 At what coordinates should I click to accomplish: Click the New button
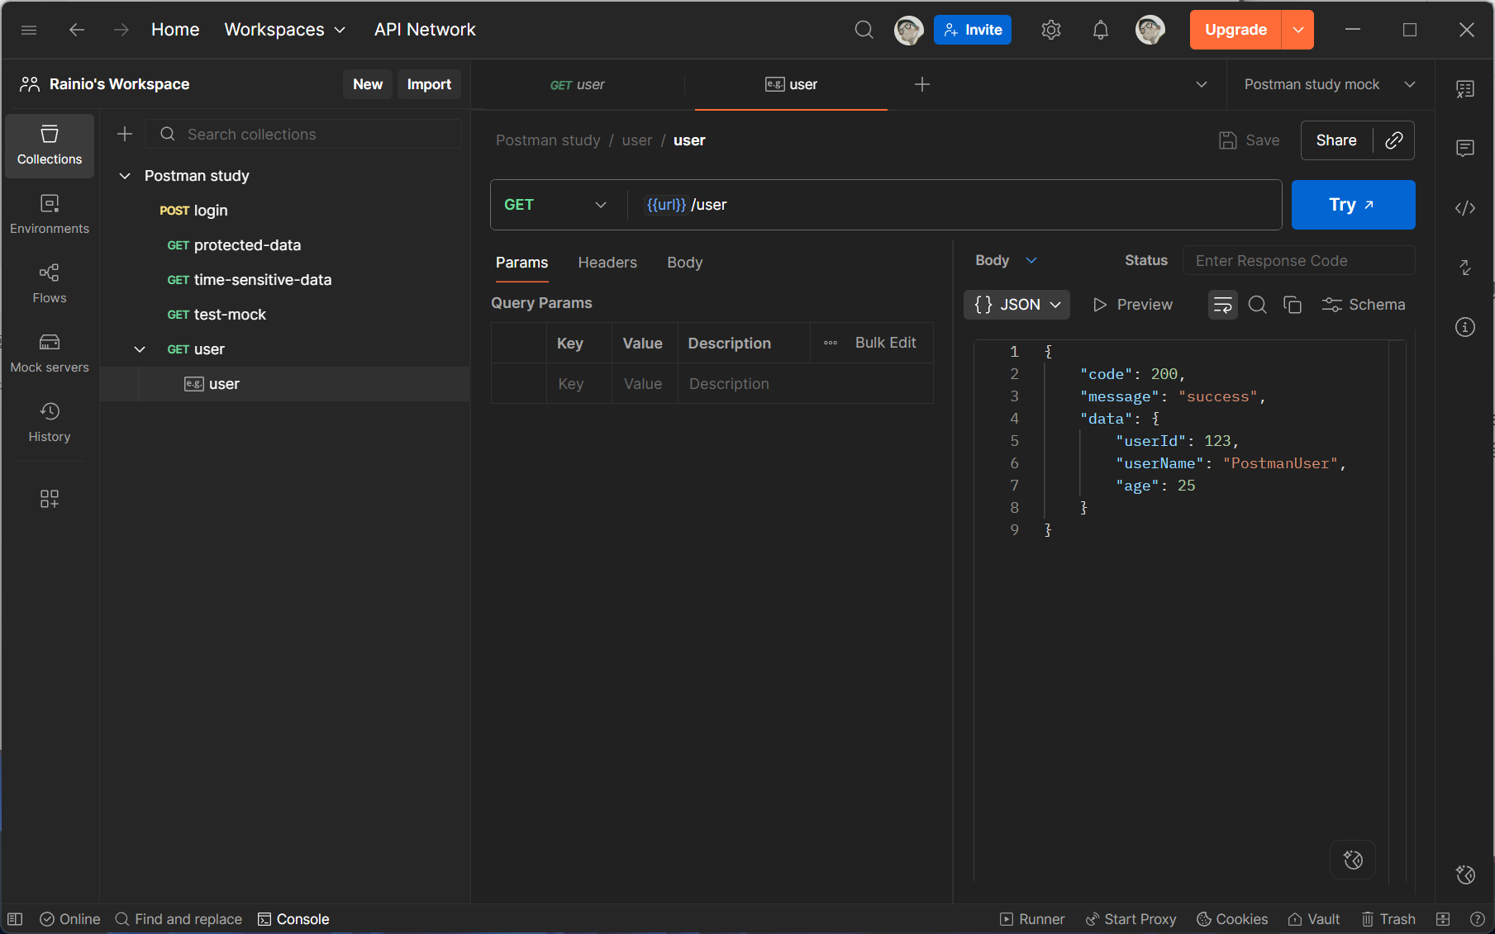368,84
